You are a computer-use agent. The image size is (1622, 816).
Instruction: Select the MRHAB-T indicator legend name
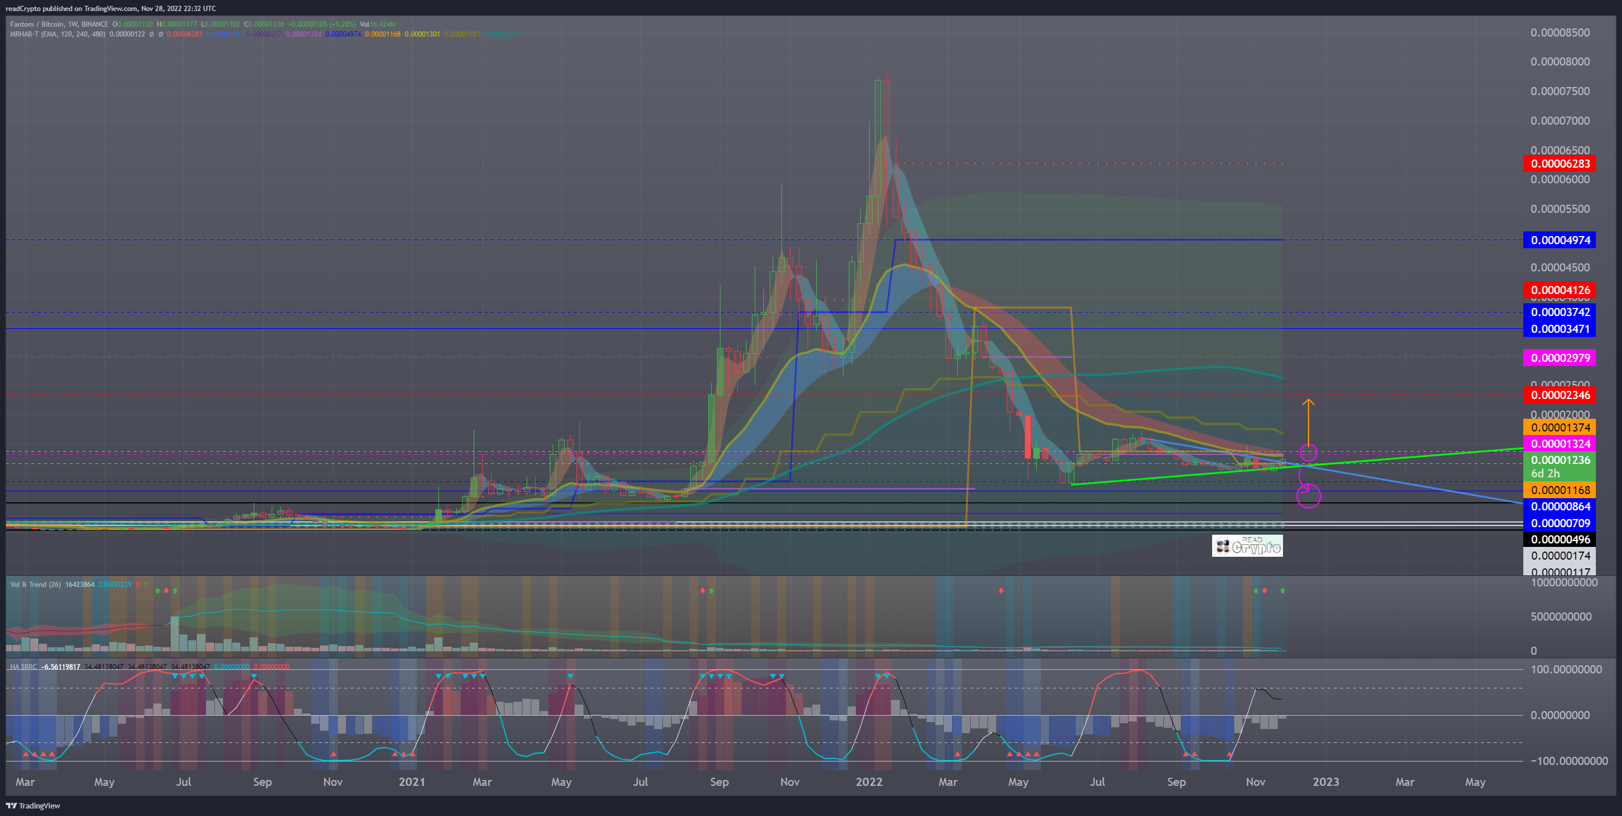coord(58,34)
